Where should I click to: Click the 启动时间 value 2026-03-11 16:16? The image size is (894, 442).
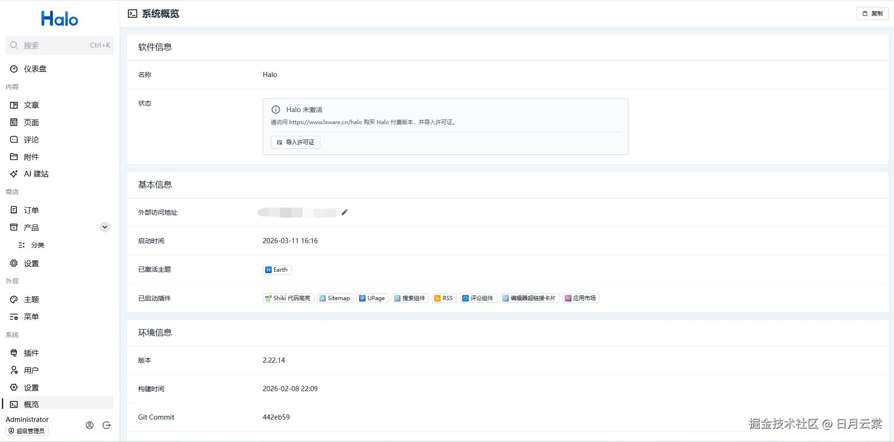tap(290, 241)
